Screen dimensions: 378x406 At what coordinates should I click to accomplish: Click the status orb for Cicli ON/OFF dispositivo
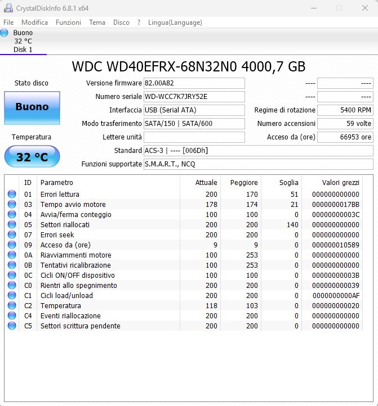pyautogui.click(x=12, y=275)
